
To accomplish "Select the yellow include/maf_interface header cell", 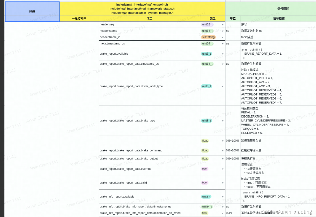I will click(142, 9).
